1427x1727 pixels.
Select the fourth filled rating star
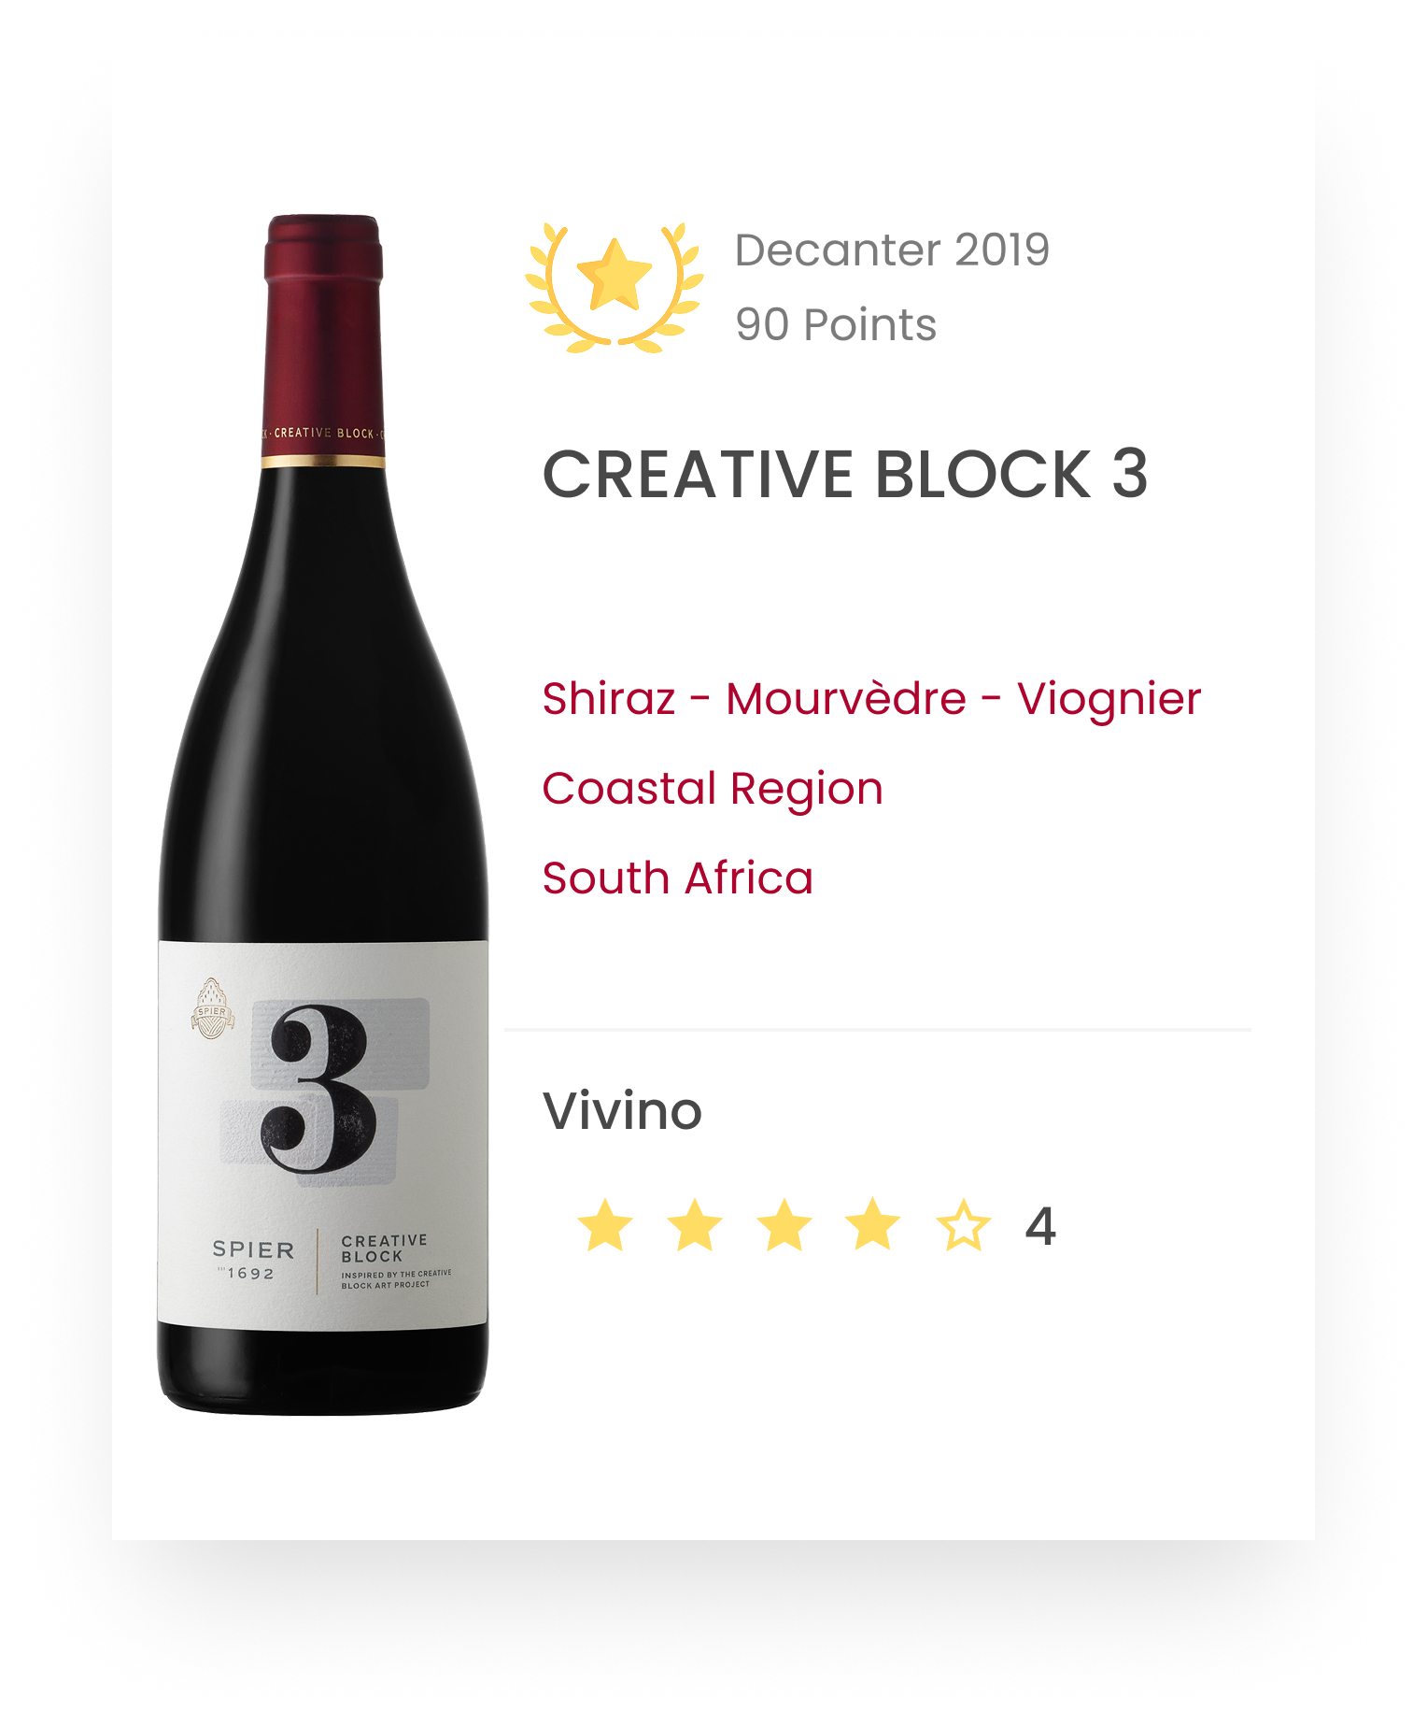point(872,1225)
